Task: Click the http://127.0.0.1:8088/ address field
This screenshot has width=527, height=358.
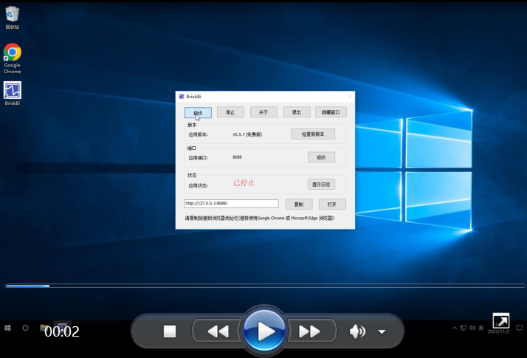Action: tap(231, 204)
